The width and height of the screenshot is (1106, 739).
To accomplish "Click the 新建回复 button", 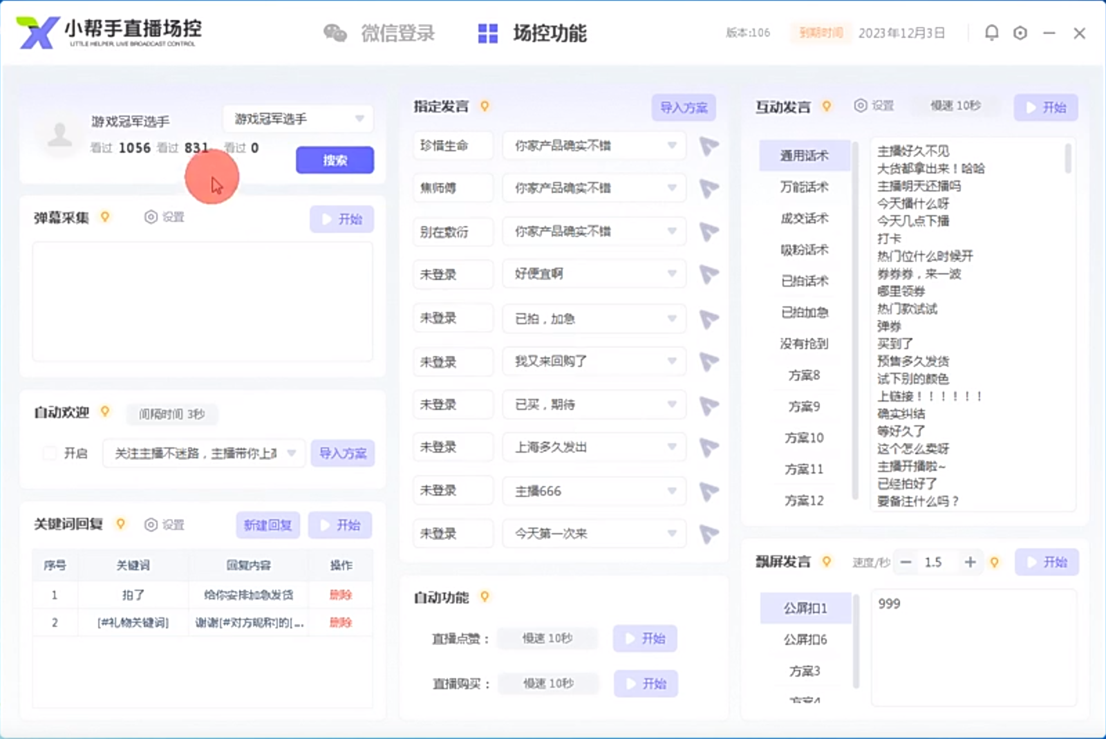I will coord(268,525).
